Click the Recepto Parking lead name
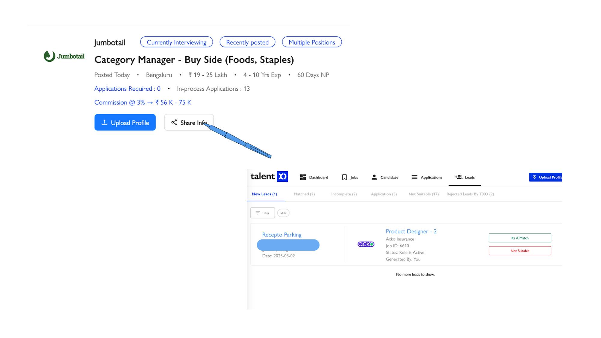 (282, 235)
